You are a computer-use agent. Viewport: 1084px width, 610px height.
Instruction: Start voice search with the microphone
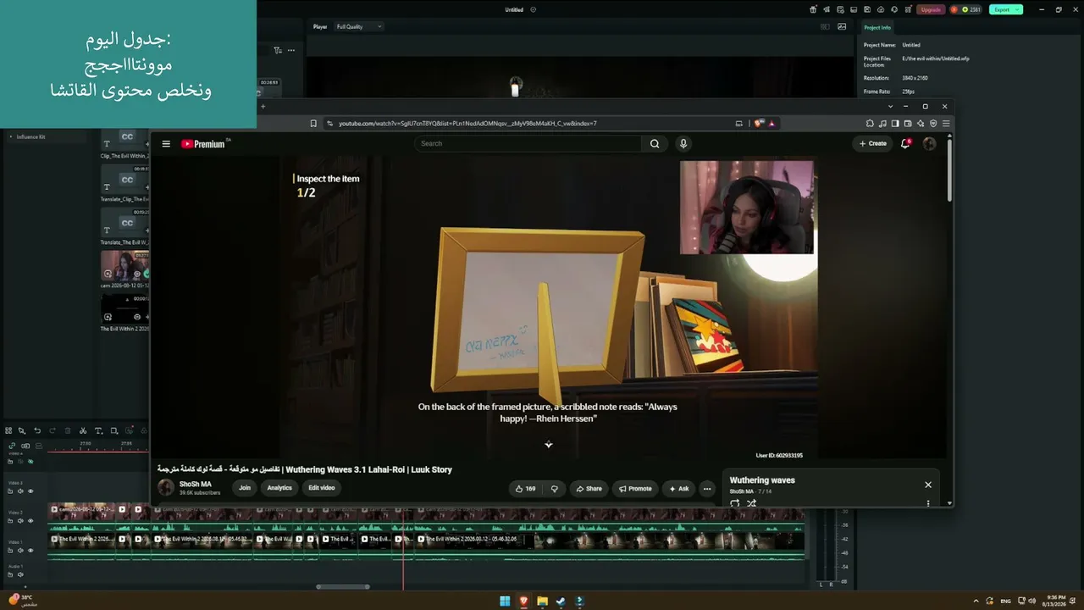(683, 144)
